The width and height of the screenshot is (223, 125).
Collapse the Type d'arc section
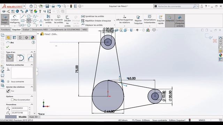(x=32, y=52)
